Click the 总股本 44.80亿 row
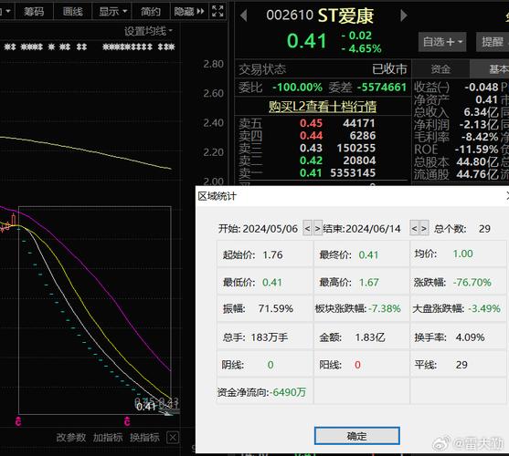 tap(456, 161)
